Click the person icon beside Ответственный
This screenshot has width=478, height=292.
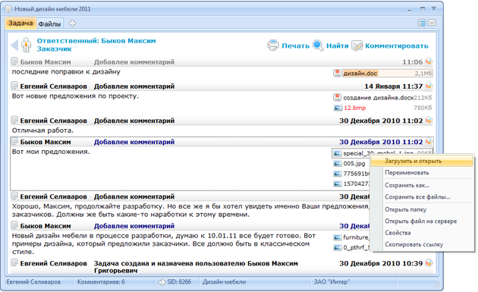tap(27, 45)
